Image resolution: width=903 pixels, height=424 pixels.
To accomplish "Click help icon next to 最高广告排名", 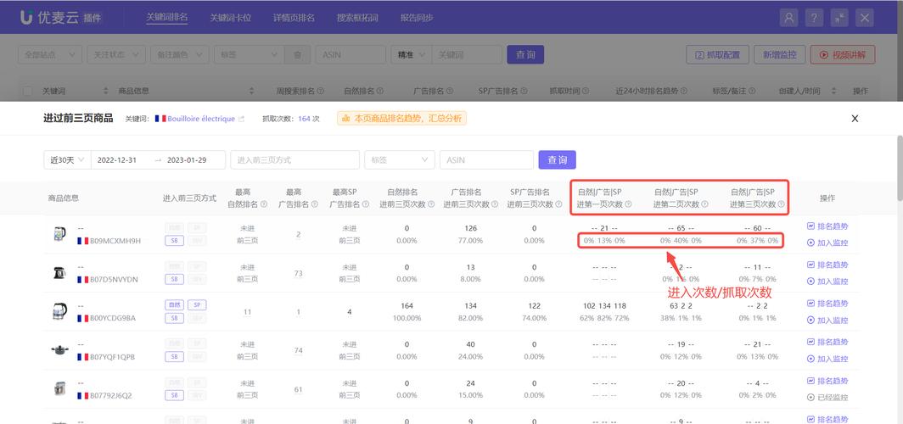I will (x=313, y=204).
